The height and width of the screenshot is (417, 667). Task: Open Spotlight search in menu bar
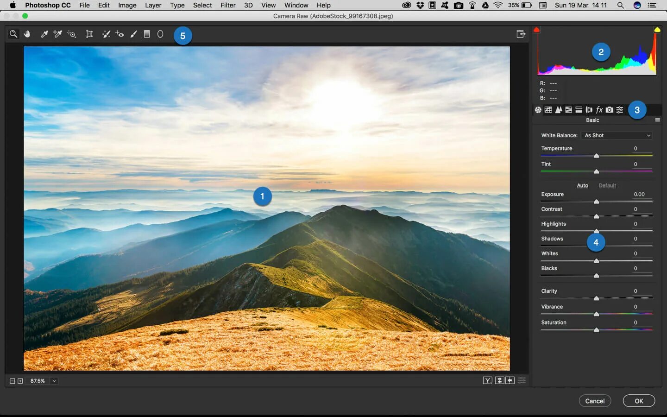(x=620, y=5)
